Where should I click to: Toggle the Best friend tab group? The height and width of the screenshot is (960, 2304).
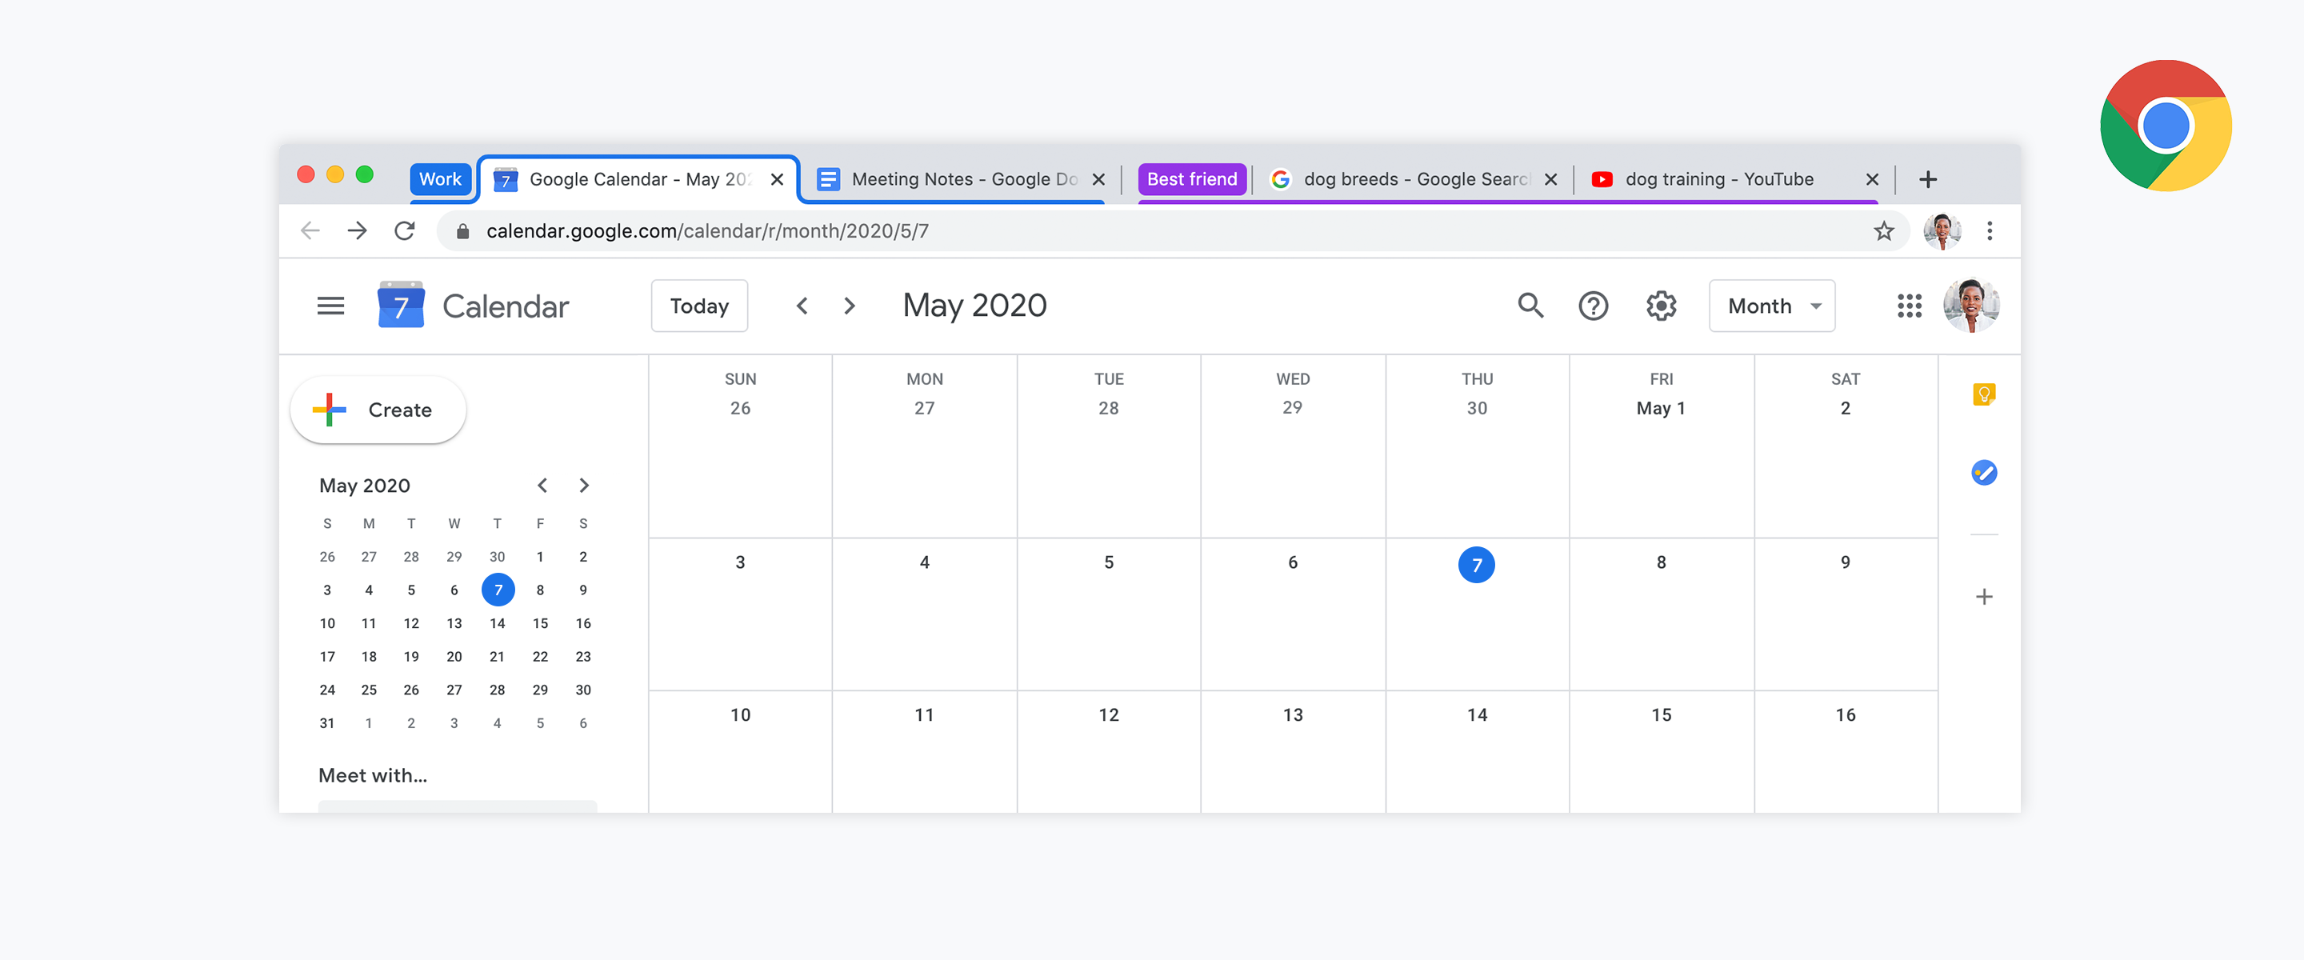point(1192,178)
